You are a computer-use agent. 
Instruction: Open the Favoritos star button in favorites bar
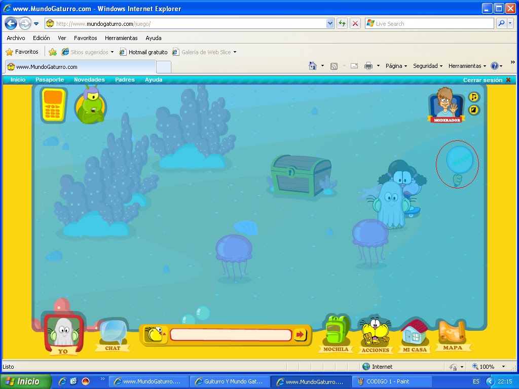click(x=22, y=52)
